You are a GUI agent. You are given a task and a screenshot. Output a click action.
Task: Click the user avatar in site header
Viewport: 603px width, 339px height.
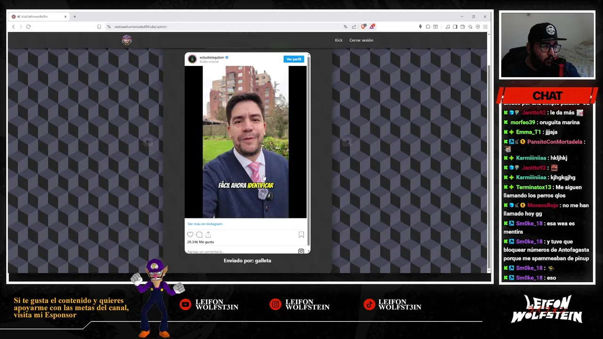click(x=127, y=40)
